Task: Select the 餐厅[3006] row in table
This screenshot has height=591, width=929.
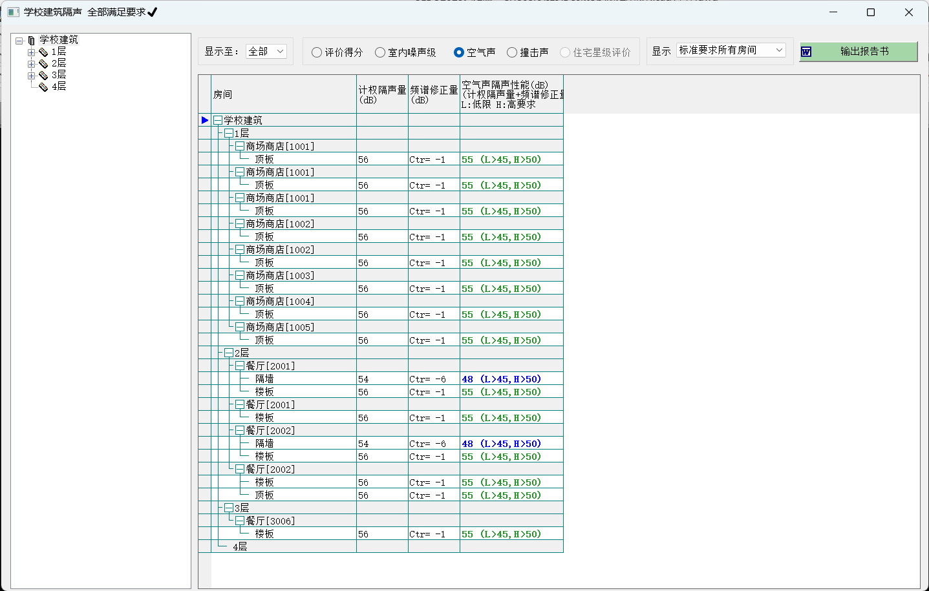Action: tap(270, 521)
